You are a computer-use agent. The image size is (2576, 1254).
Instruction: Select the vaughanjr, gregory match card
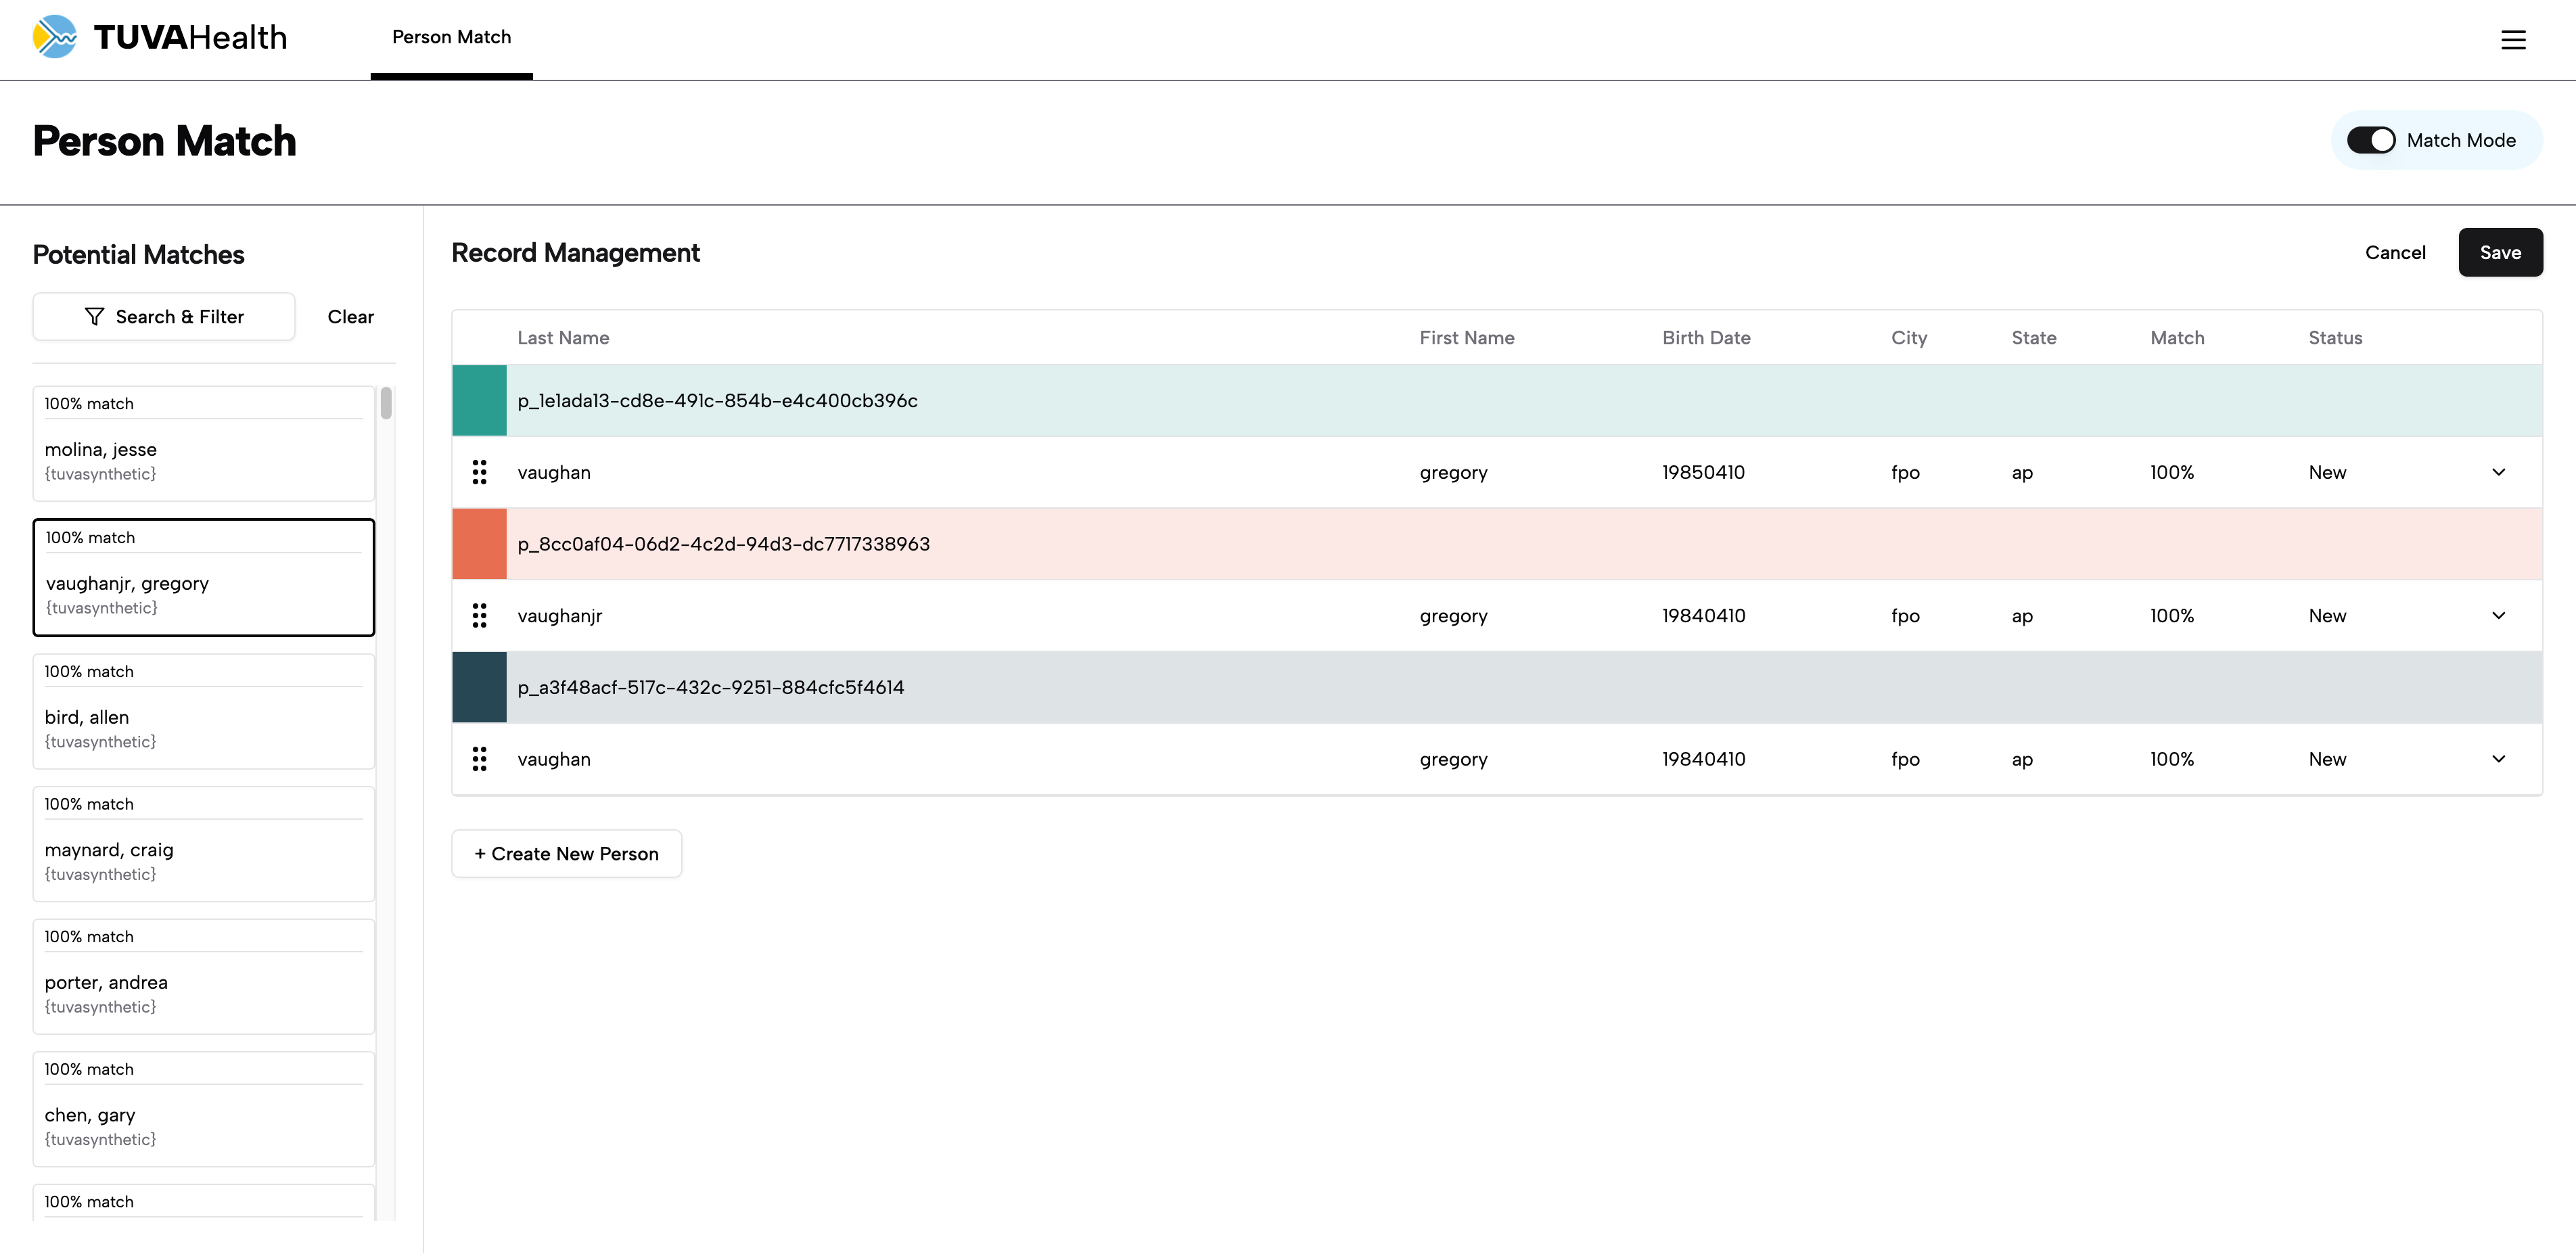204,577
